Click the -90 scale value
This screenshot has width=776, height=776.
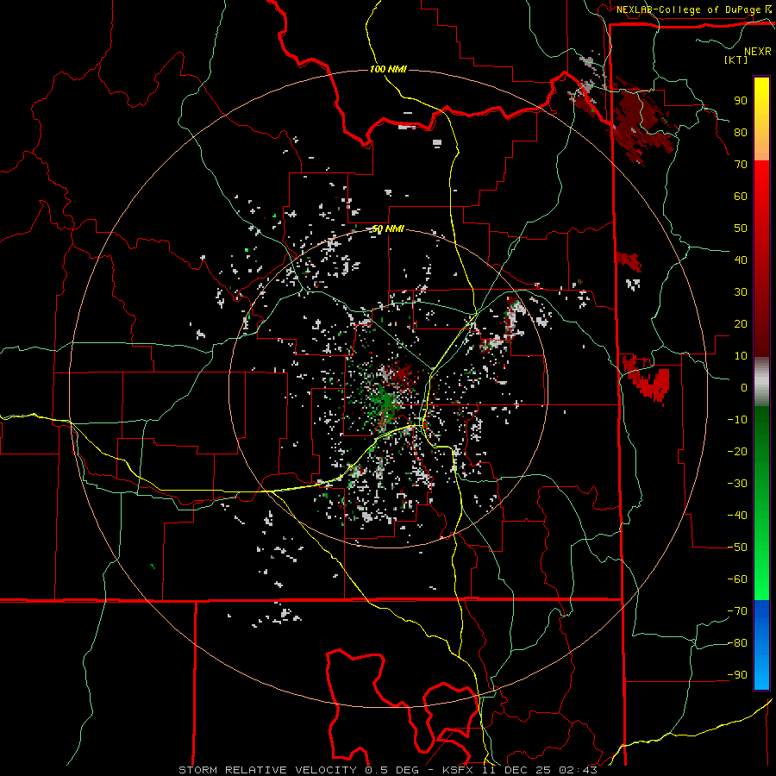tap(737, 675)
